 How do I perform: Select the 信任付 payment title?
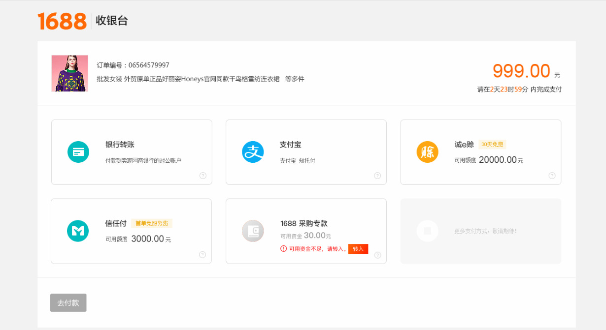coord(116,223)
